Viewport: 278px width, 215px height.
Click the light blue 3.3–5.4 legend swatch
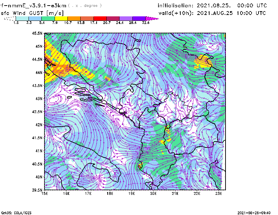pos(35,18)
